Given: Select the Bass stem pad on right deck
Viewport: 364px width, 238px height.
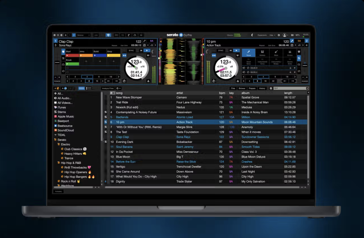Looking at the screenshot, I should [x=276, y=53].
